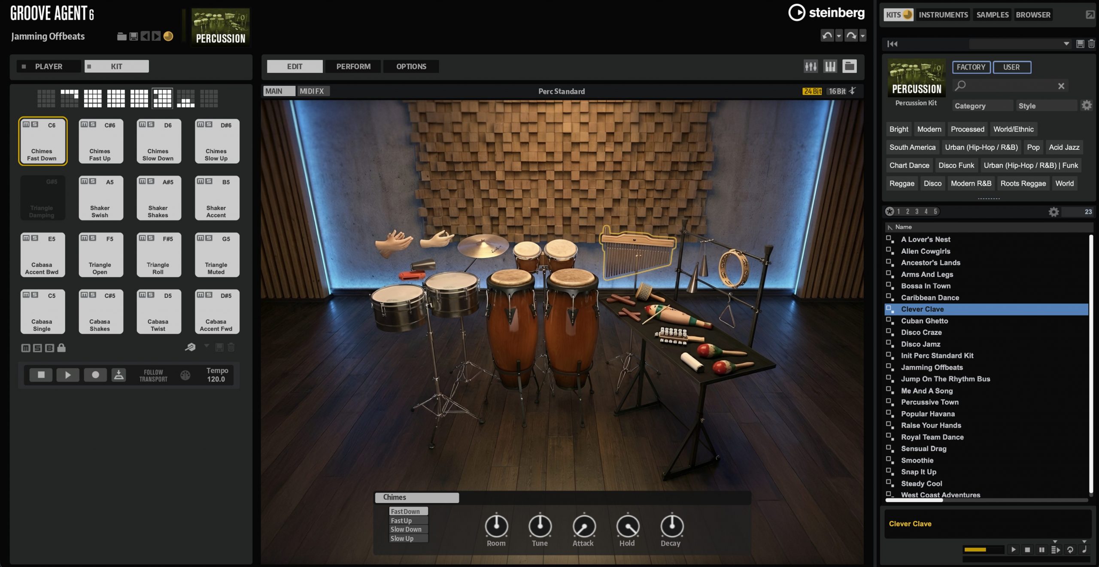Click the search magnifier icon
The image size is (1099, 567).
tap(960, 85)
